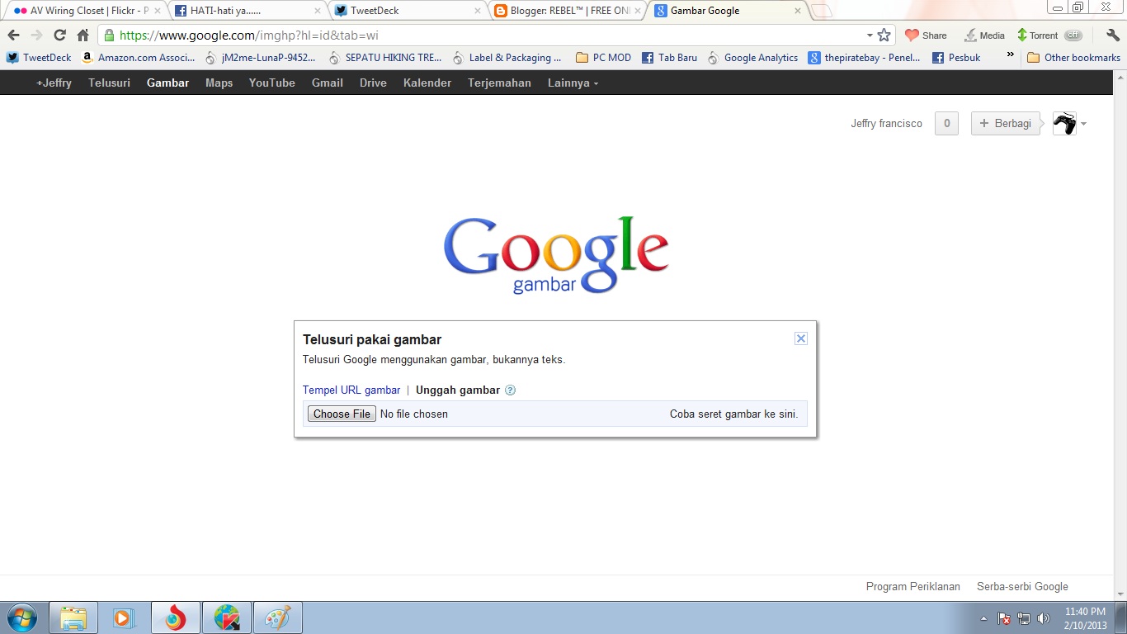Open the browser home page icon
Image resolution: width=1127 pixels, height=634 pixels.
83,35
